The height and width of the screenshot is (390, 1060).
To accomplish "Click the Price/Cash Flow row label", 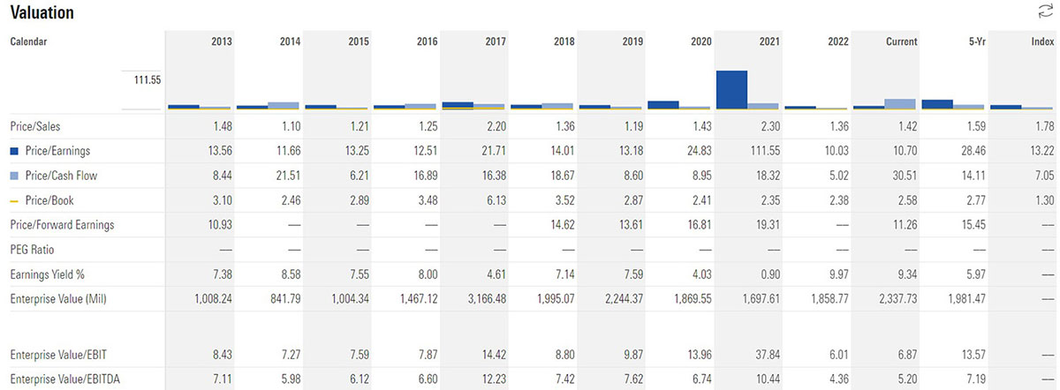I will click(x=62, y=176).
